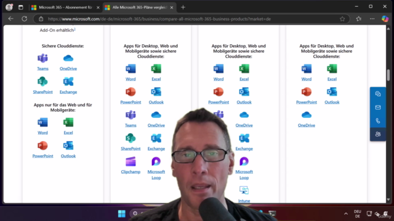Click Outlook icon in the column with Intune
This screenshot has width=394, height=221.
coord(244,92)
